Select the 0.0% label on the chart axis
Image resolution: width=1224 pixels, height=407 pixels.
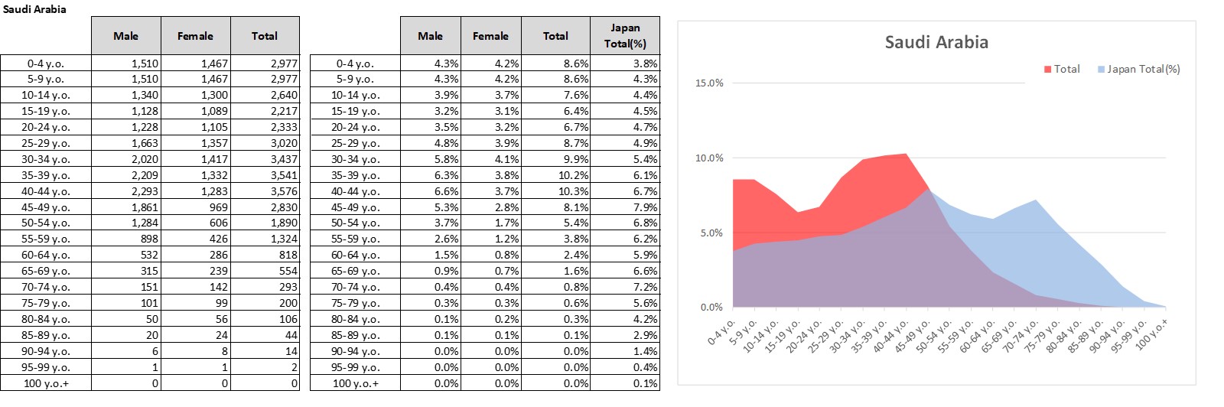711,308
